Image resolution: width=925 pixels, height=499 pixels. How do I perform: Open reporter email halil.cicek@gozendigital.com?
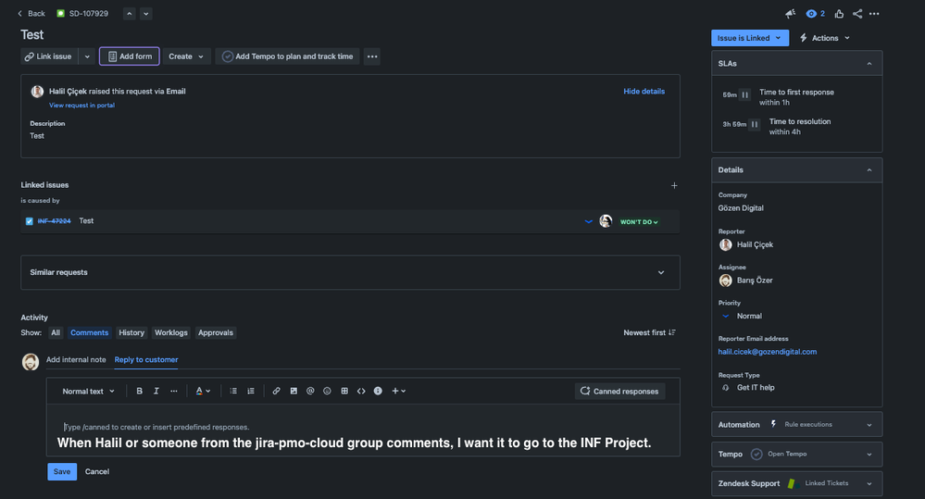tap(767, 352)
